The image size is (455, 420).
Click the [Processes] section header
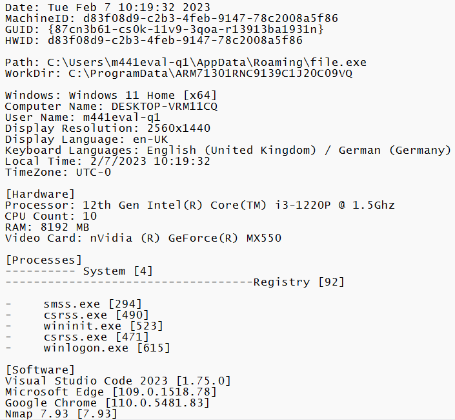point(43,260)
